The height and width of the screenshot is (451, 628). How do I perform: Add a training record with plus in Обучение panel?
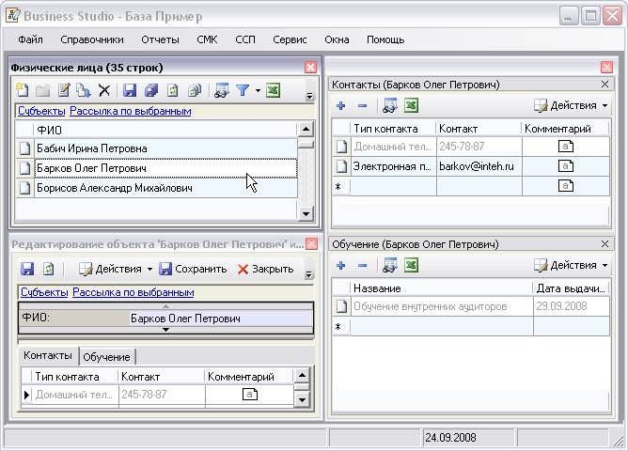pyautogui.click(x=341, y=265)
